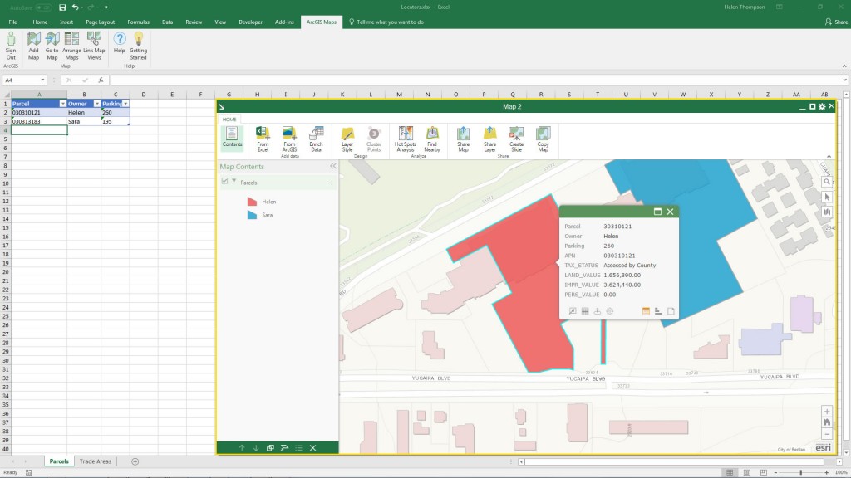Close the parcel info pop-up
The image size is (851, 478).
tap(670, 212)
